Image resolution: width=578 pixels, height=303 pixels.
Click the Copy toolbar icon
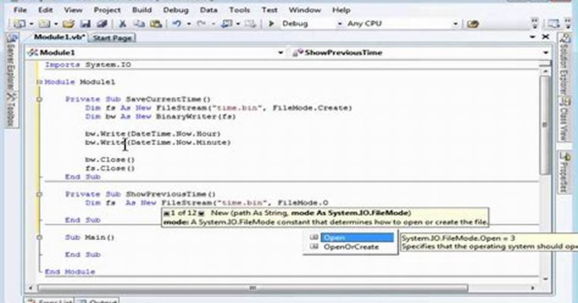click(x=139, y=24)
